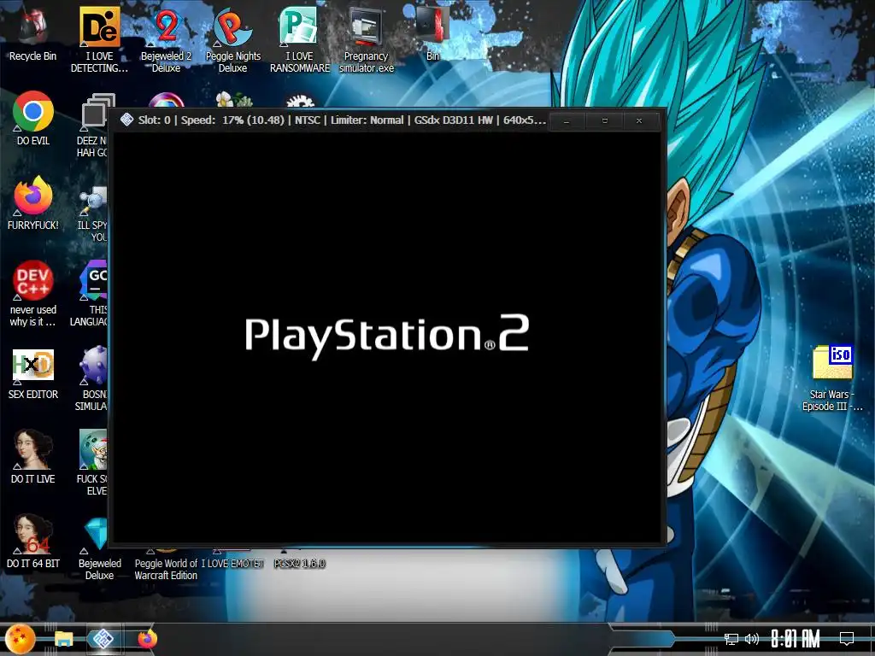
Task: Open the Firefox shortcut labeled FURRYFUCK!
Action: (x=33, y=203)
